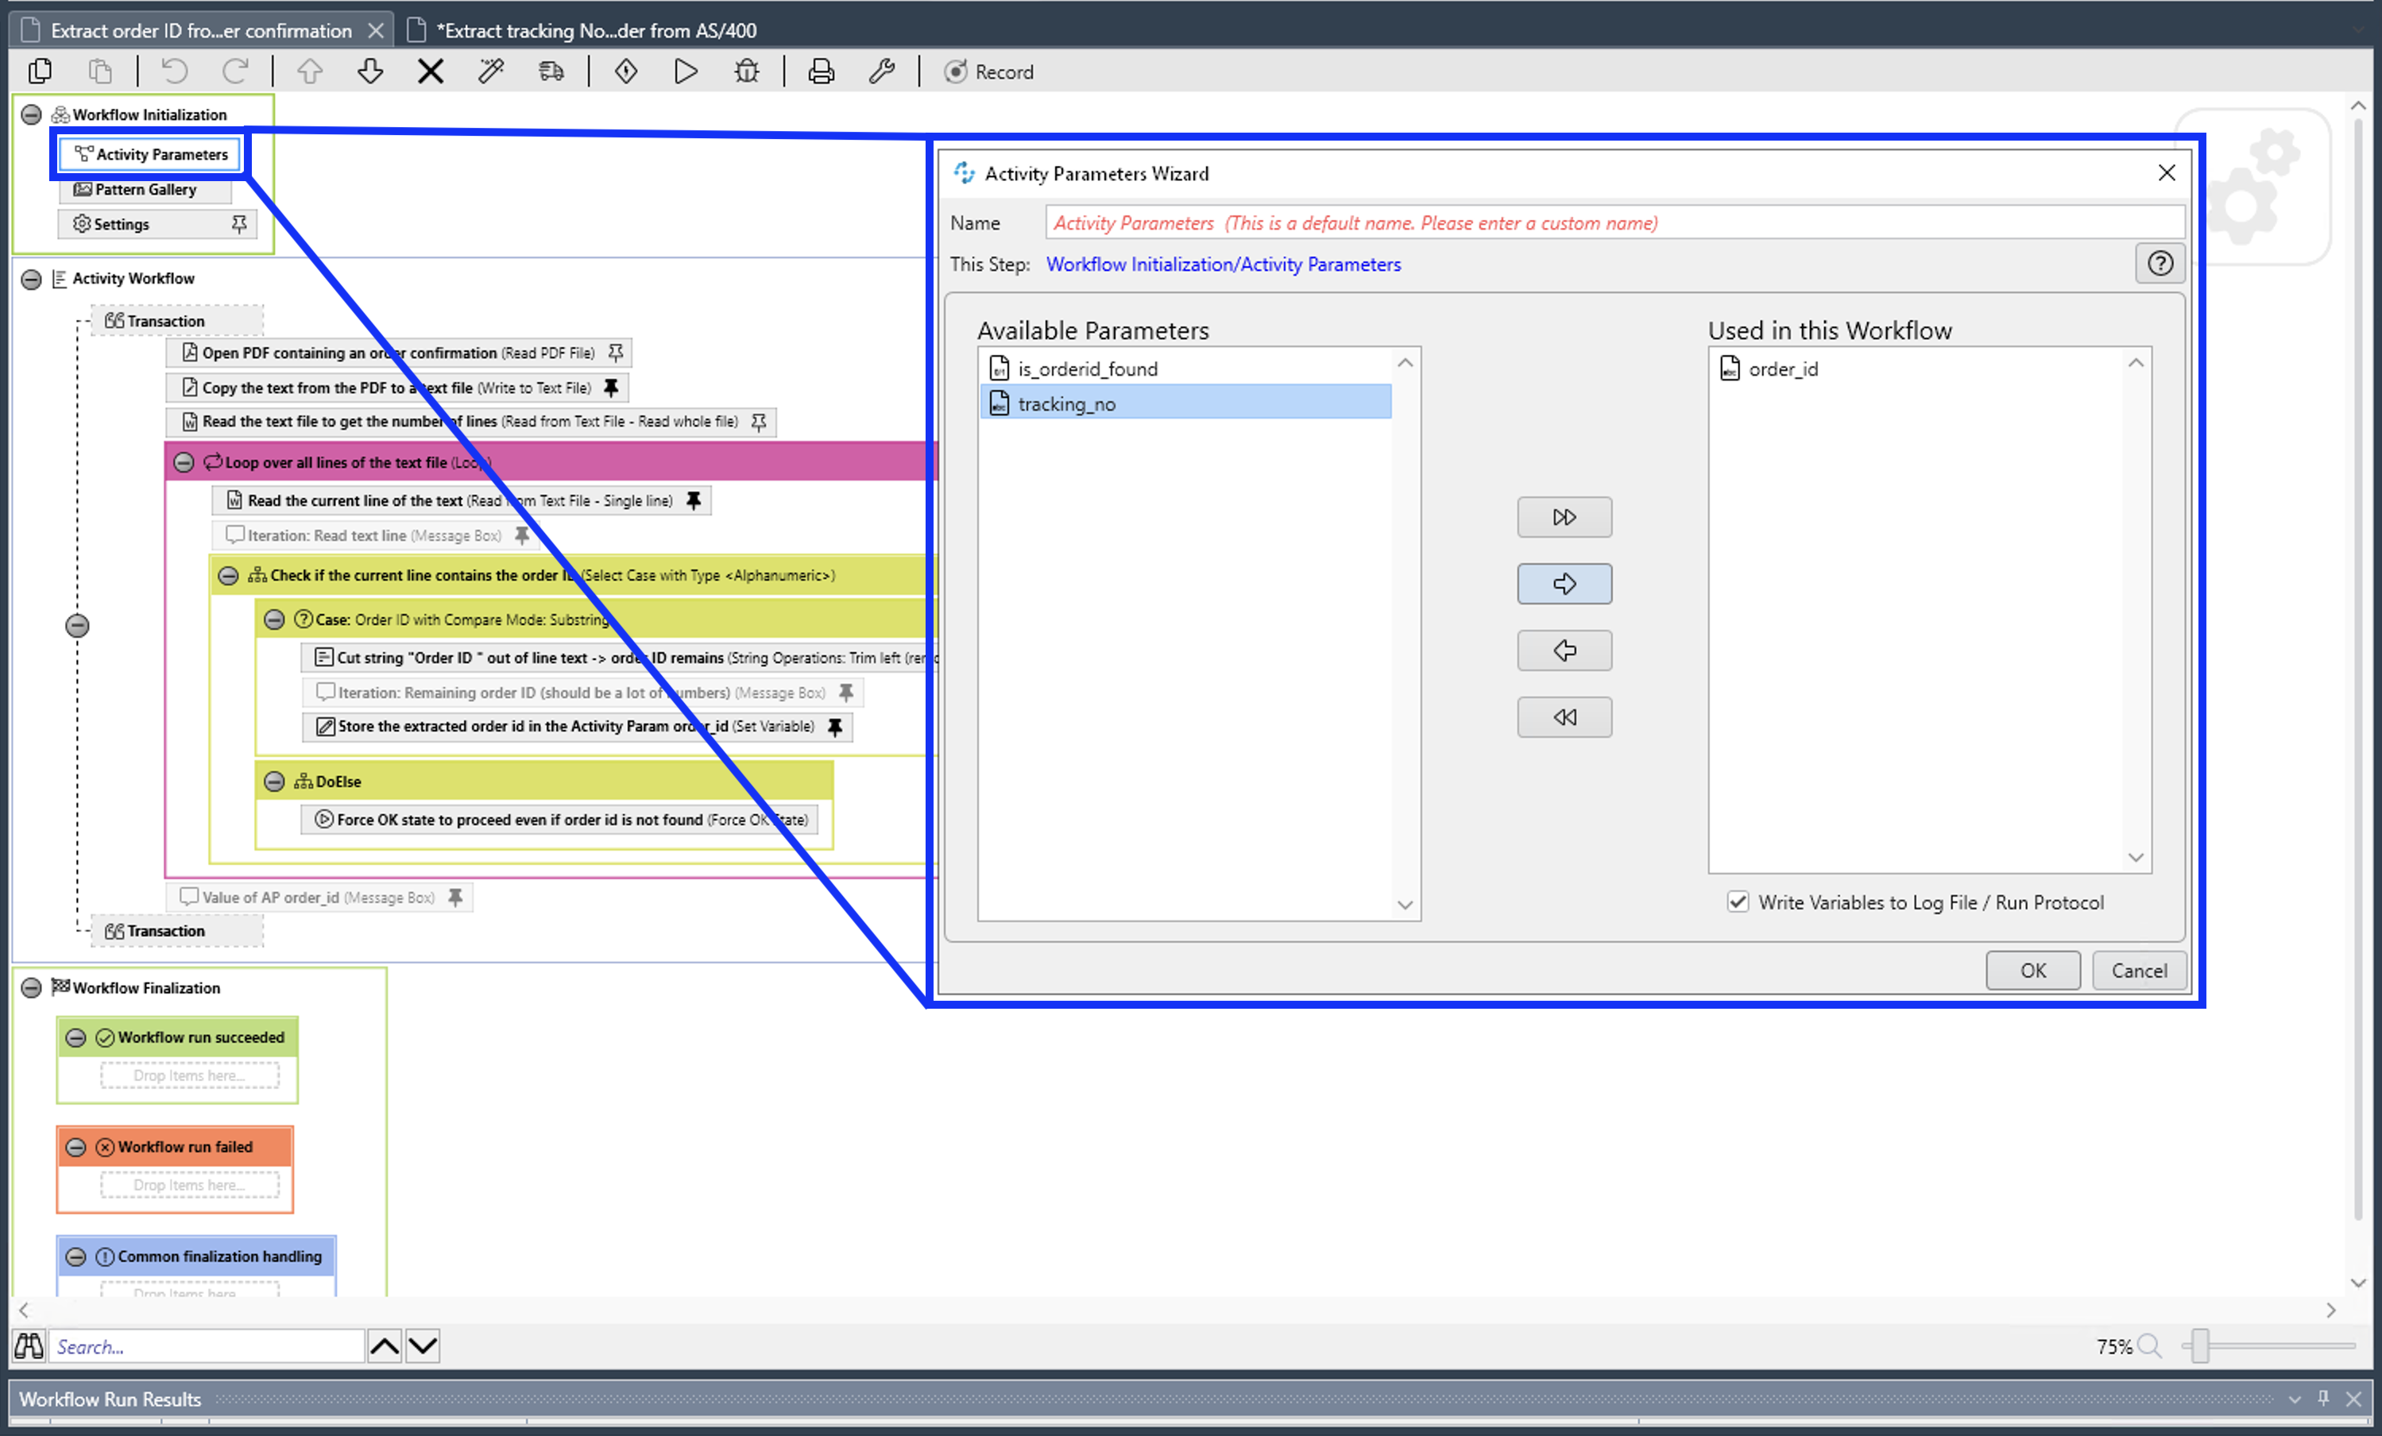Image resolution: width=2382 pixels, height=1436 pixels.
Task: Collapse the Workflow Initialization section
Action: (31, 115)
